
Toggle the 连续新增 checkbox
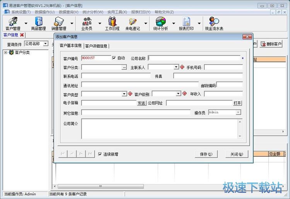(x=100, y=154)
